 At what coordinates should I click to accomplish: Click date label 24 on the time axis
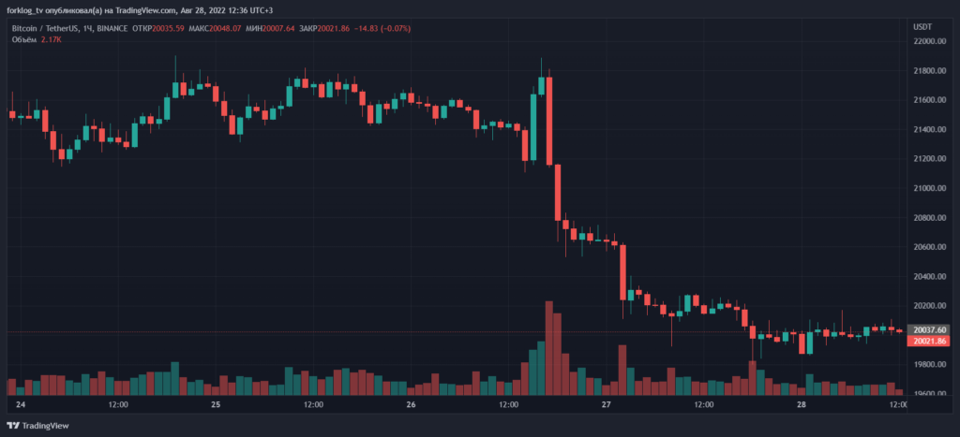pyautogui.click(x=22, y=406)
